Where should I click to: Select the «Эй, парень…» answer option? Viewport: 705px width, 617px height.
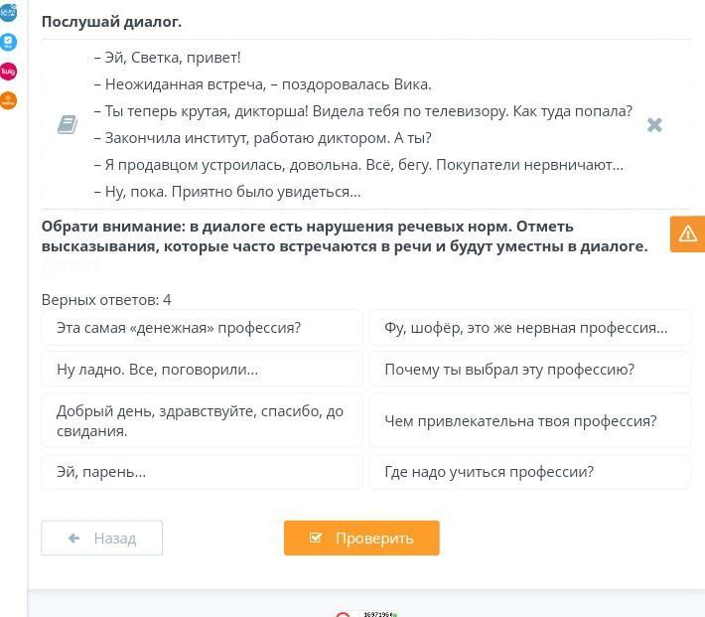tap(203, 472)
